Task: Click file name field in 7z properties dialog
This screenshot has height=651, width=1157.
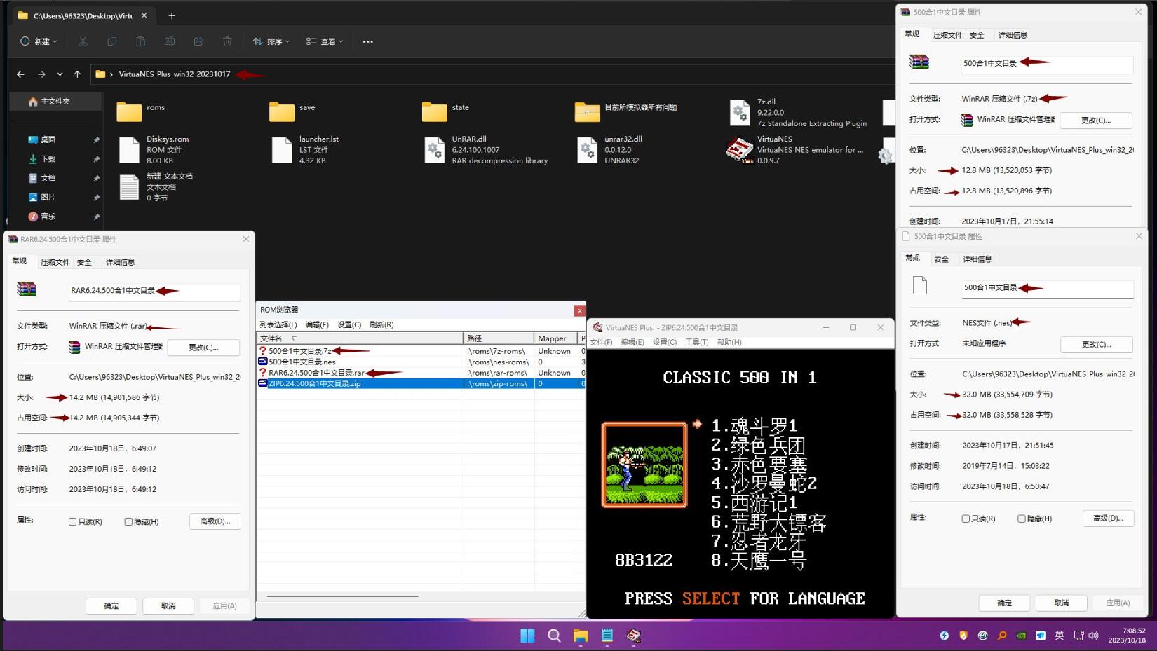Action: point(1047,64)
